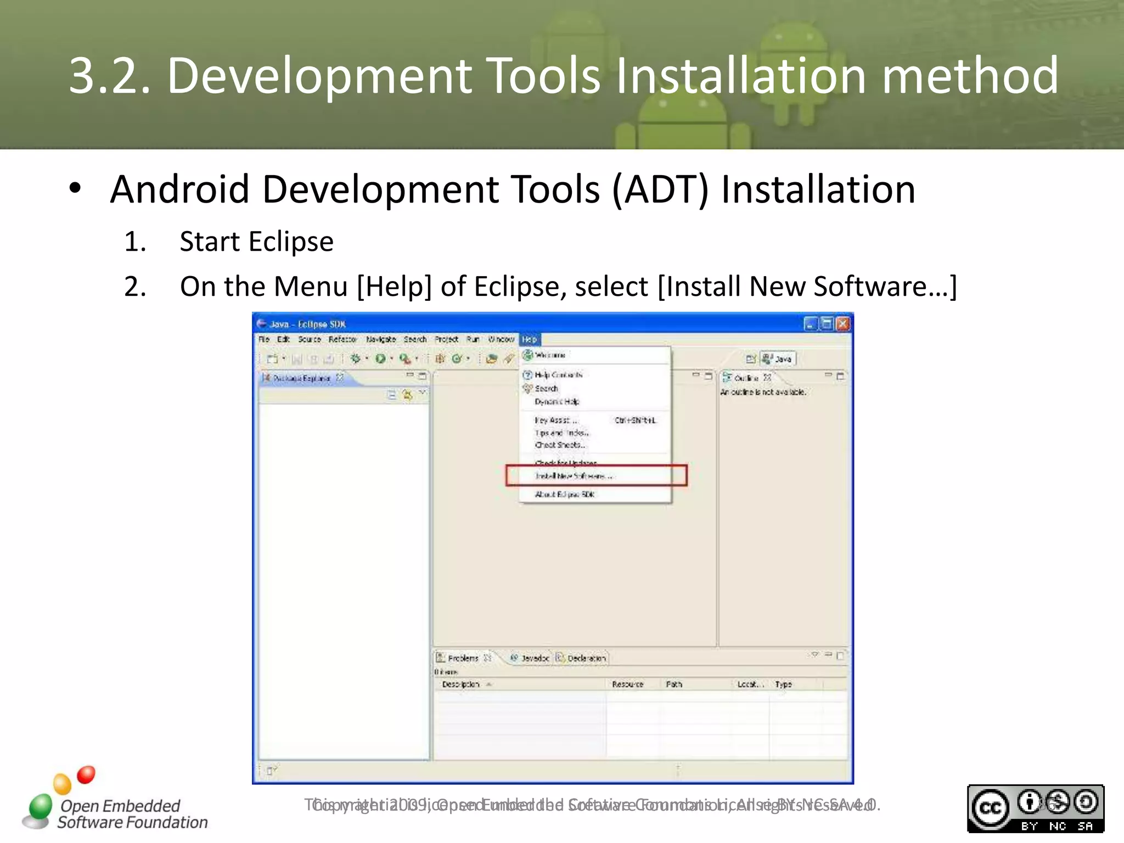Switch to the Declaration tab

pos(581,658)
